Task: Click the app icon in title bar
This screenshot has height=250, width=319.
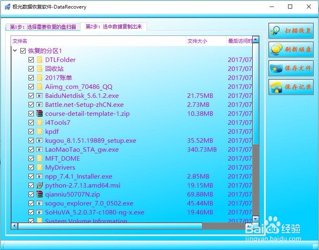Action: (x=7, y=7)
